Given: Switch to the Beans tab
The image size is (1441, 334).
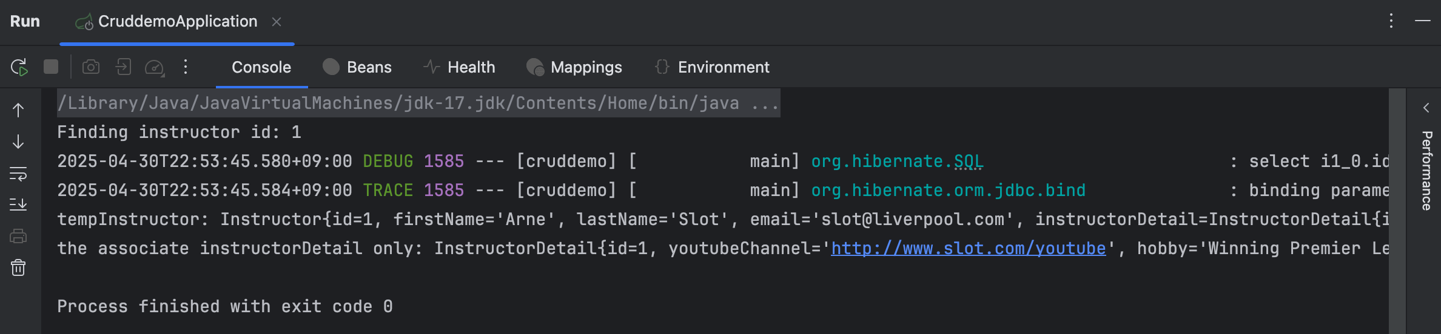Looking at the screenshot, I should (x=357, y=67).
